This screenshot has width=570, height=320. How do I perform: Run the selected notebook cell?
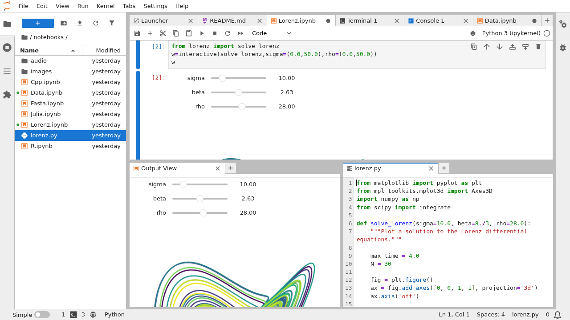coord(202,33)
